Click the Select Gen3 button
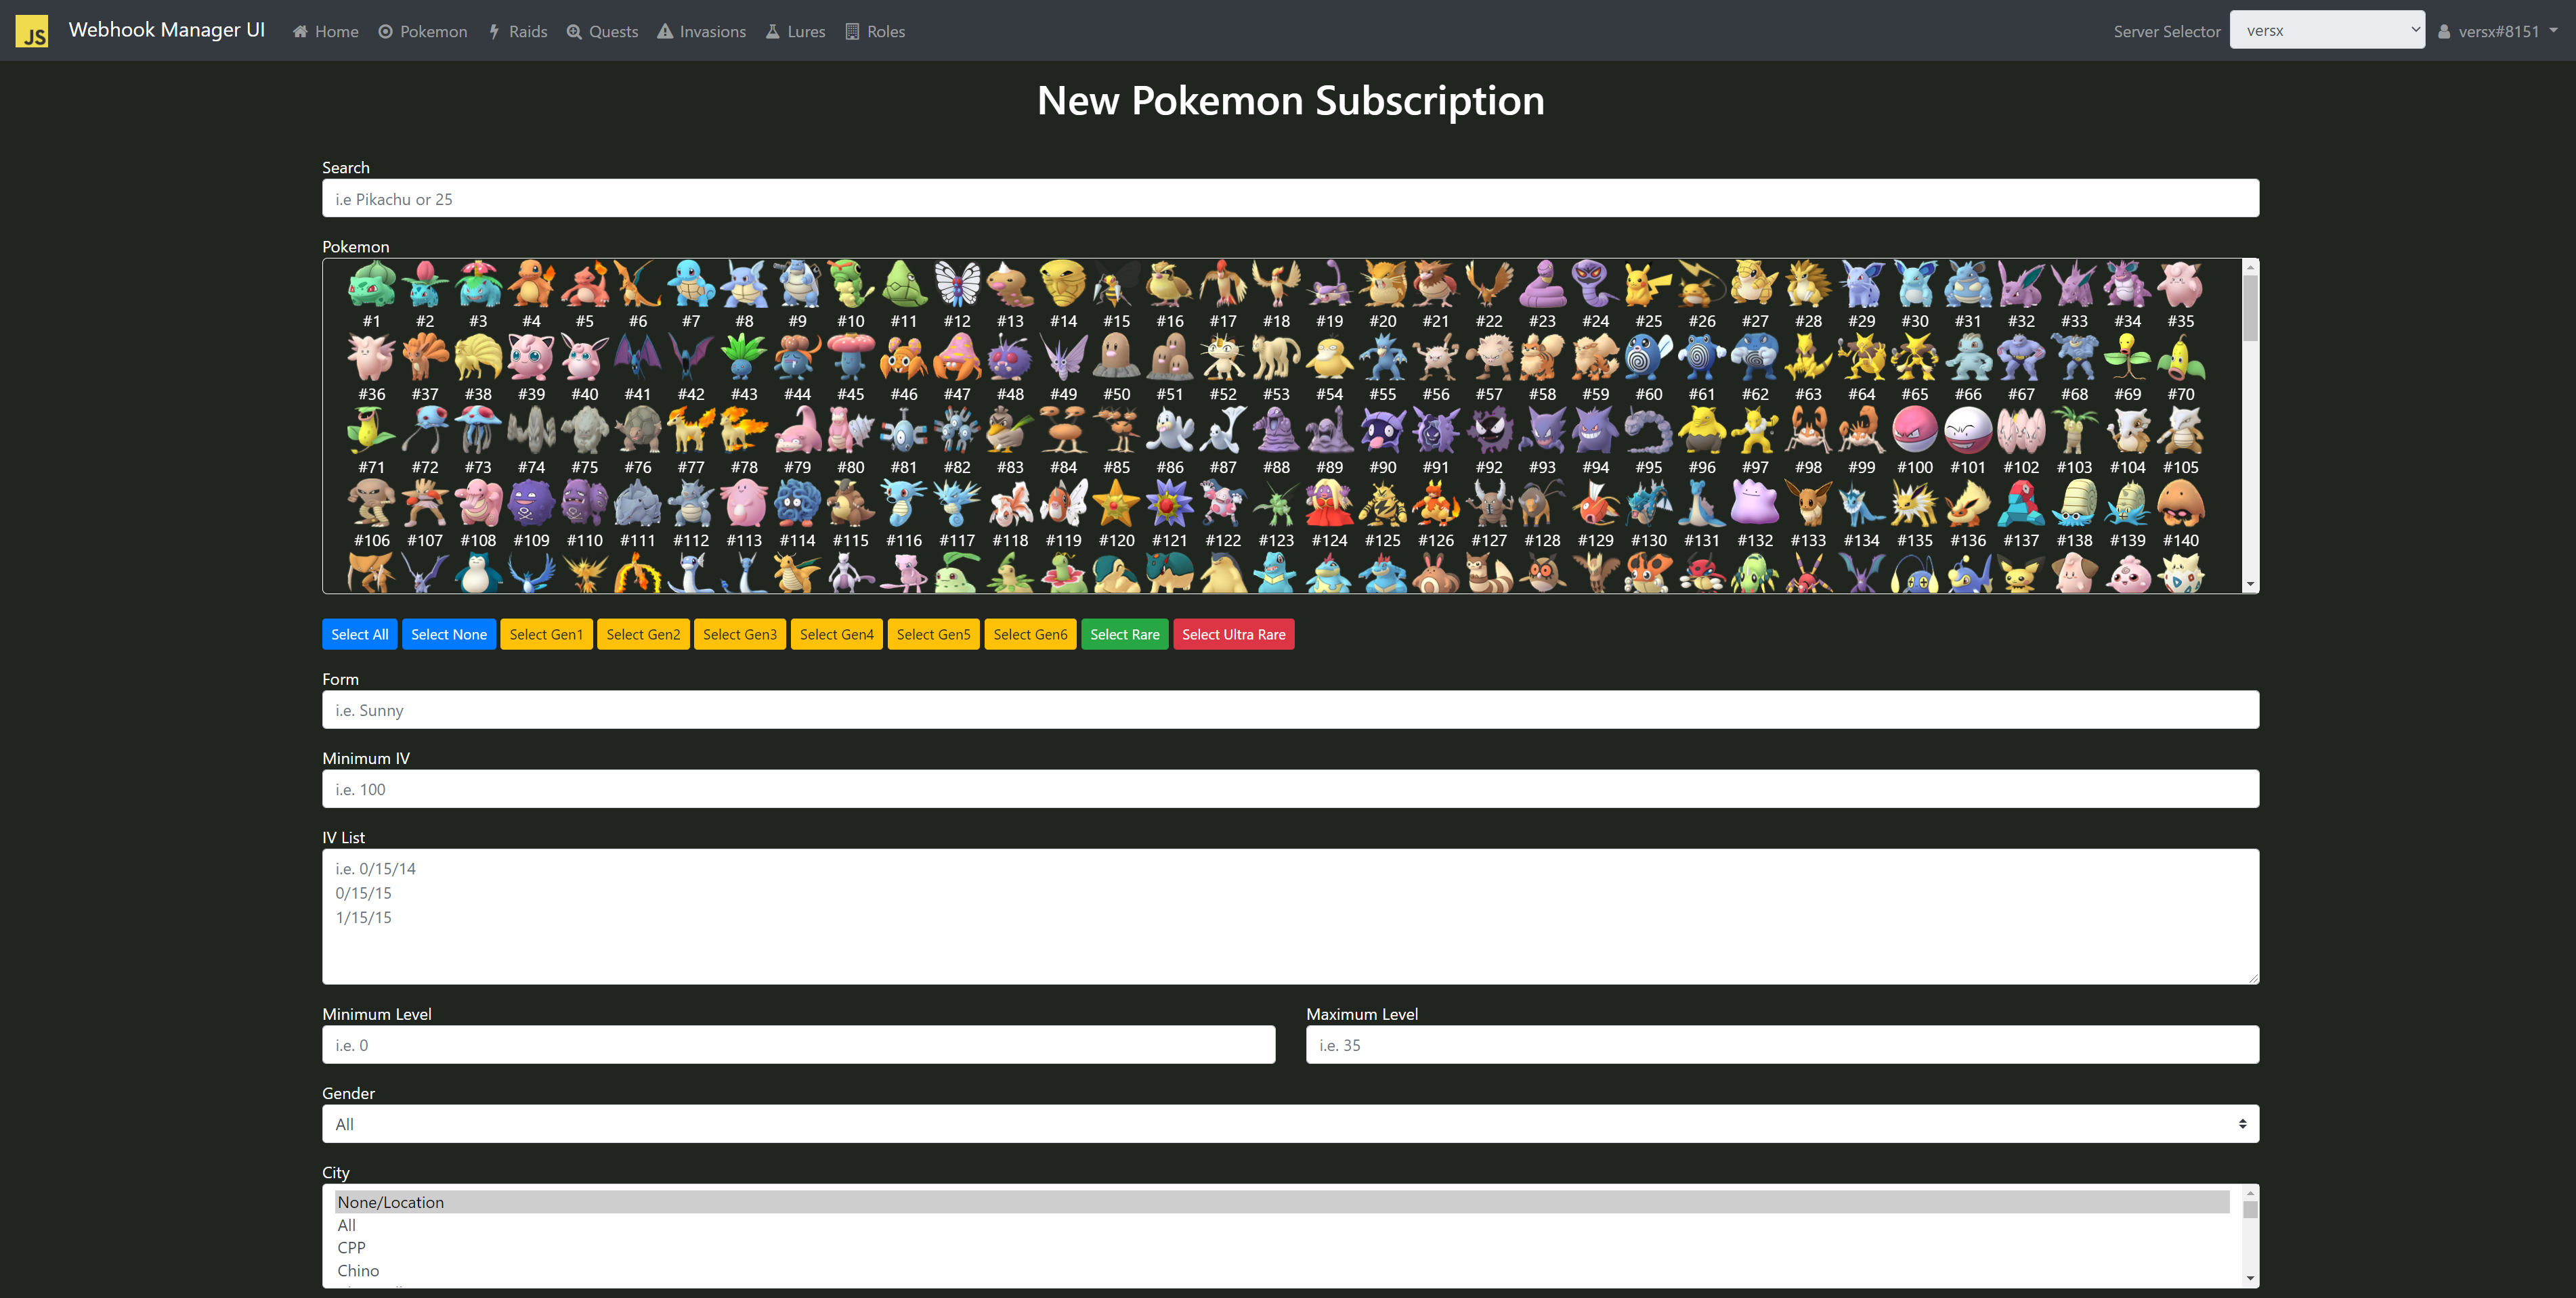Image resolution: width=2576 pixels, height=1298 pixels. (x=740, y=635)
